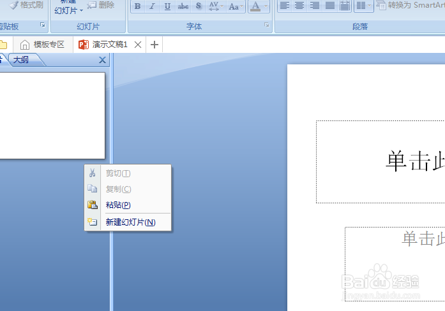Click the yellow folder icon in tab bar
The width and height of the screenshot is (445, 311).
3,45
